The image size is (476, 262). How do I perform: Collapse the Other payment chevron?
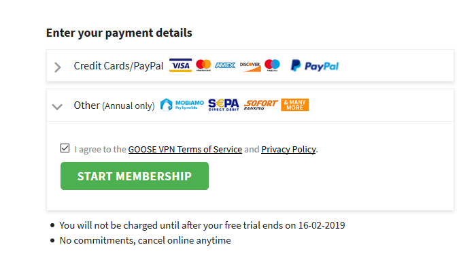pyautogui.click(x=57, y=107)
